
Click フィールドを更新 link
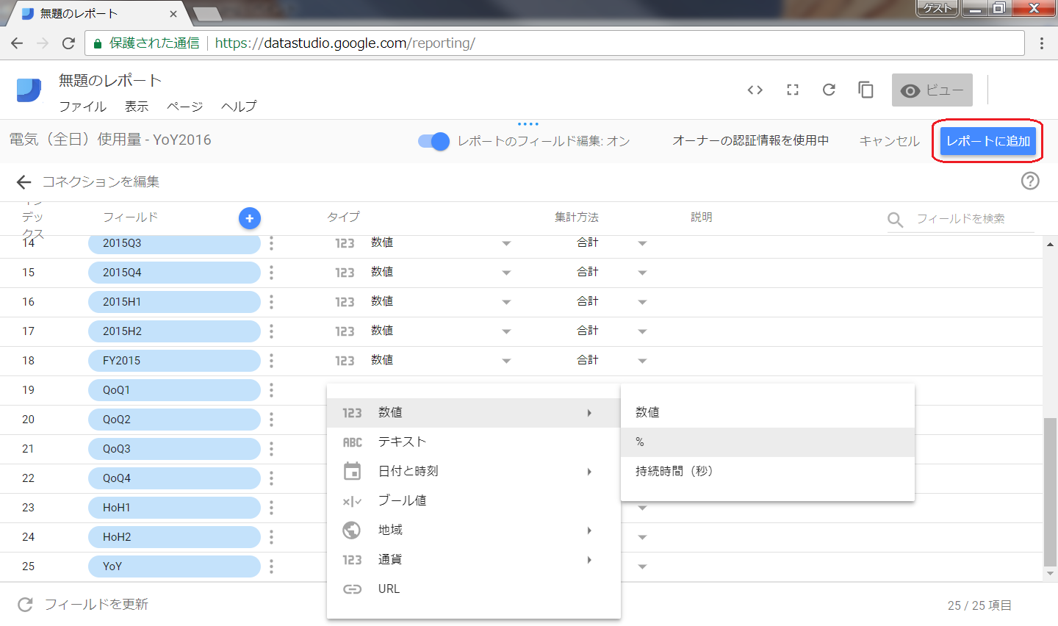click(x=83, y=605)
